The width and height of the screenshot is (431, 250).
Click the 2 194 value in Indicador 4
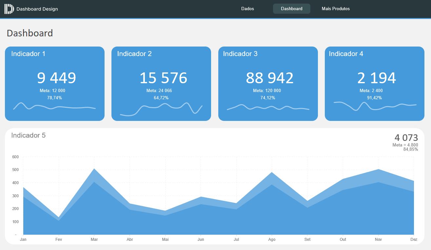click(x=376, y=78)
